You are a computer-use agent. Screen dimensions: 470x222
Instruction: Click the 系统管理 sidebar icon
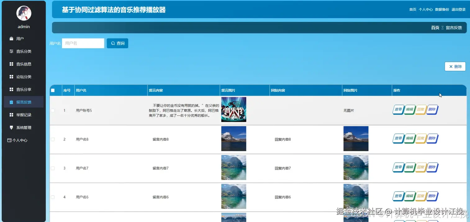tap(11, 127)
